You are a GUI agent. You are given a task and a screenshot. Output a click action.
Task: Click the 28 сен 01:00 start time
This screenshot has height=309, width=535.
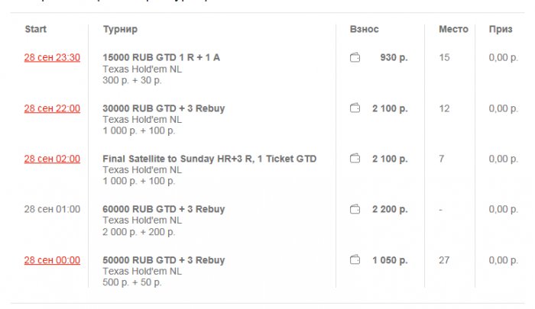52,209
